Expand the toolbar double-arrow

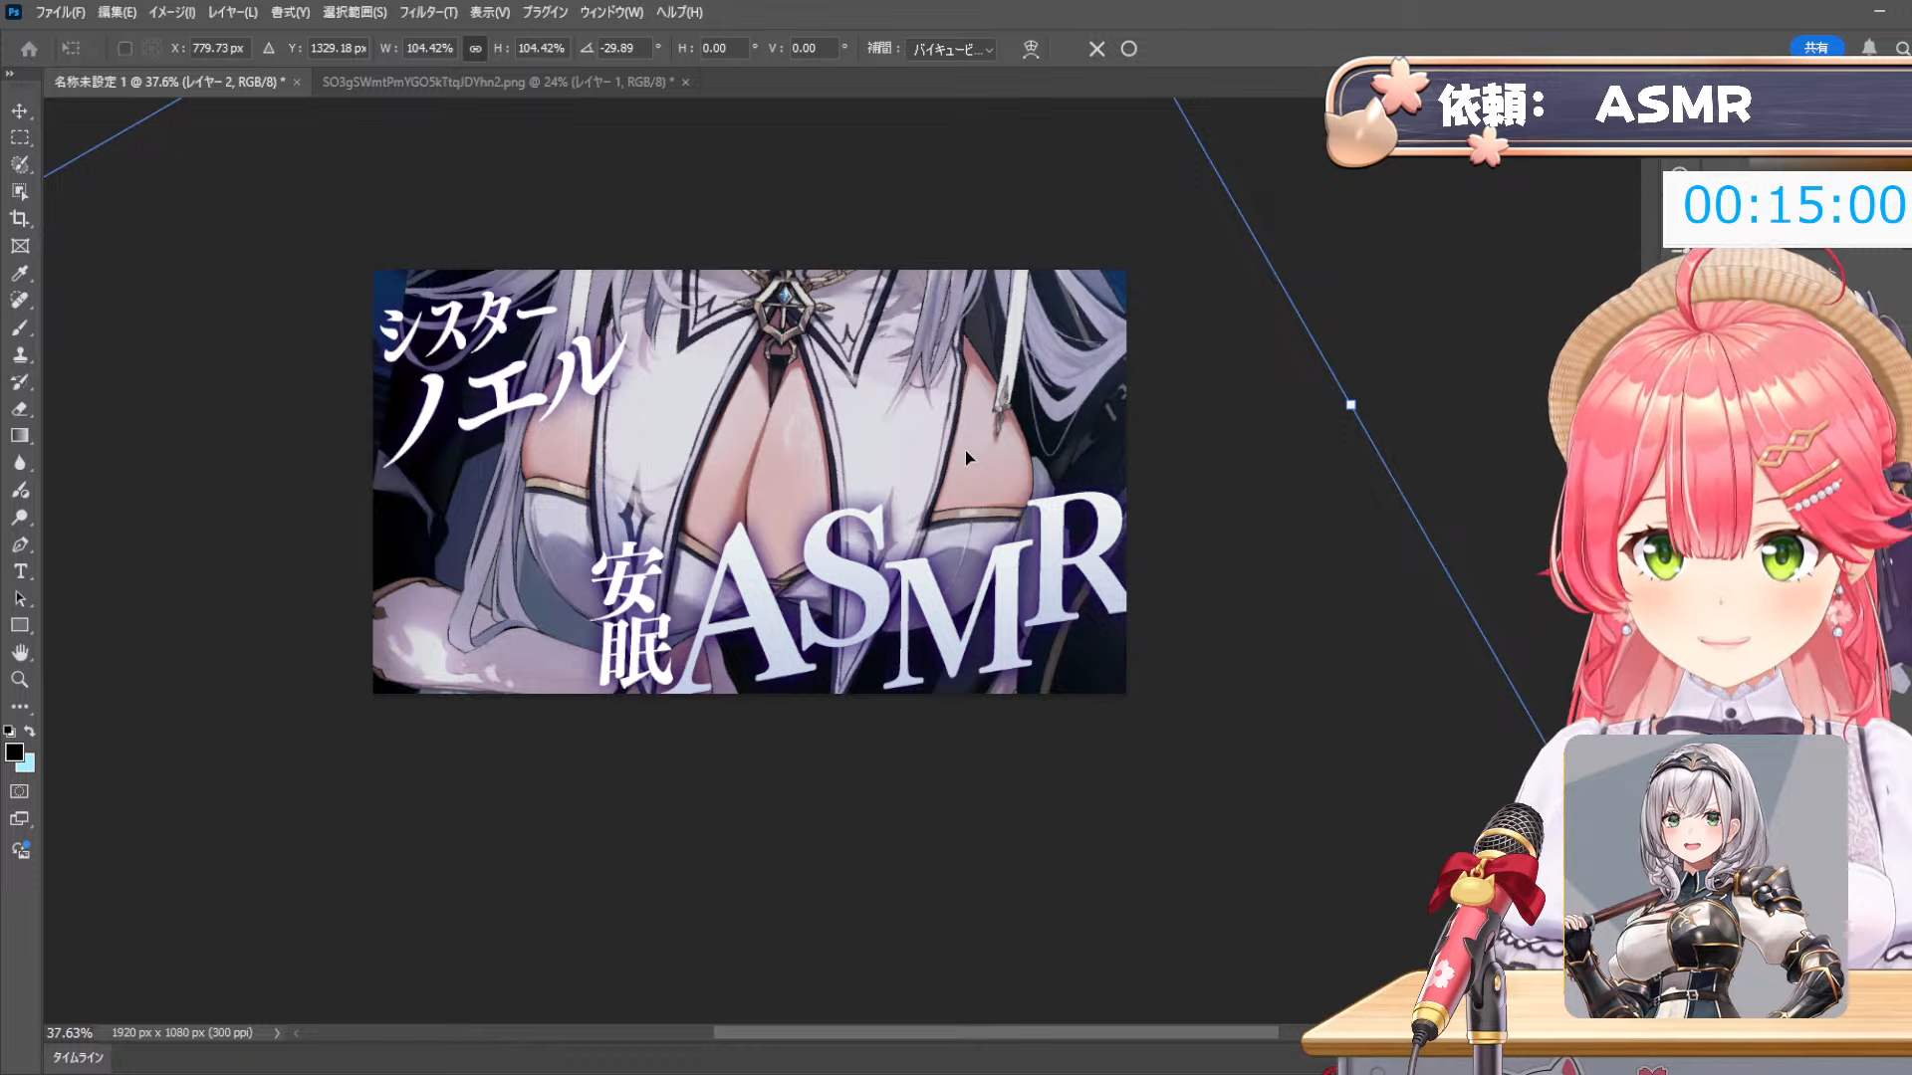[10, 74]
